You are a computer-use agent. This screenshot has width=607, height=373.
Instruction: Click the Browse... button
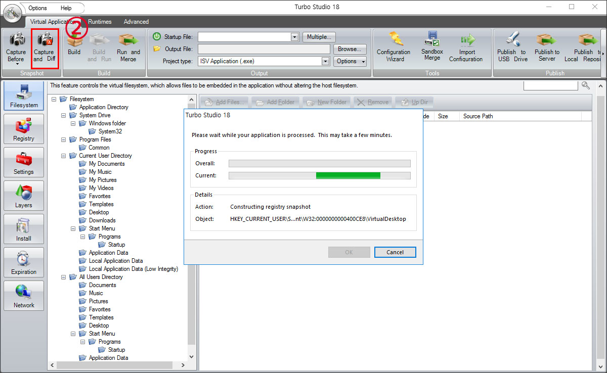coord(350,49)
